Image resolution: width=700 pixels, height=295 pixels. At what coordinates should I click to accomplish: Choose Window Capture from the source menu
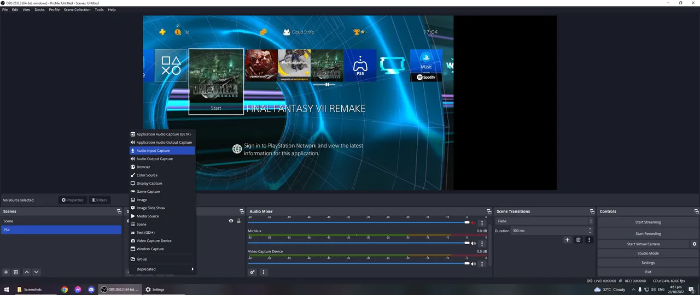(162, 249)
